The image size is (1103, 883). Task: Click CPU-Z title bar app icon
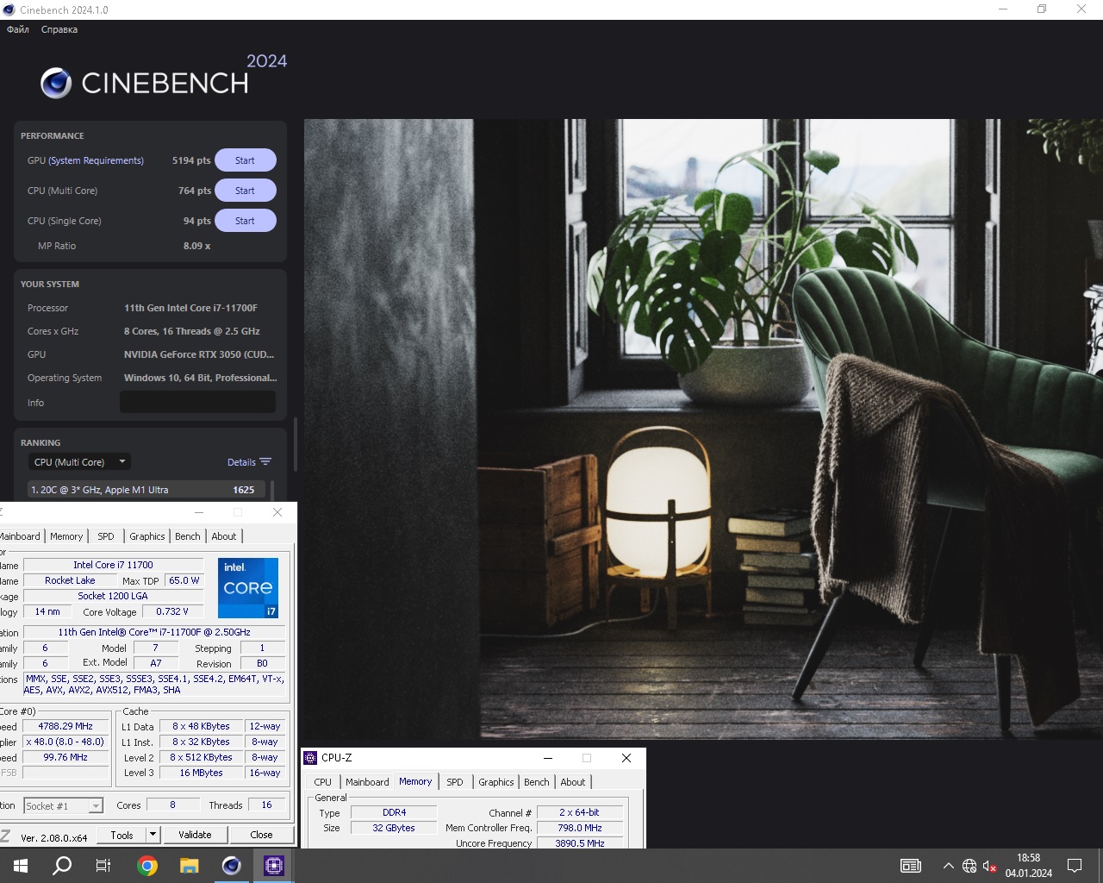pyautogui.click(x=311, y=758)
